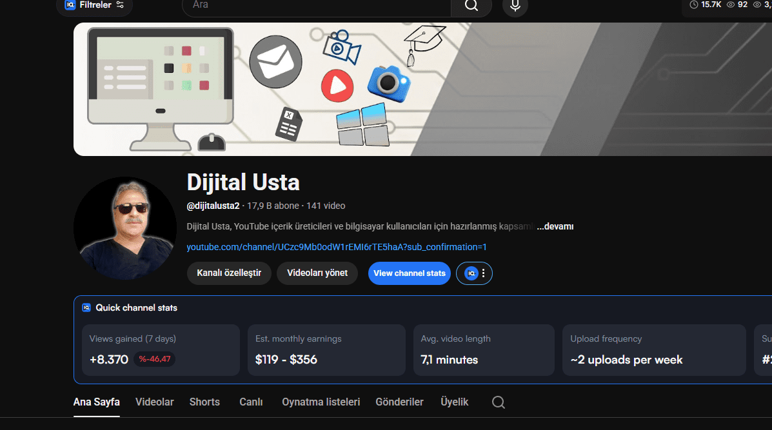
Task: Select the Oynatma listeleri tab
Action: coord(321,402)
